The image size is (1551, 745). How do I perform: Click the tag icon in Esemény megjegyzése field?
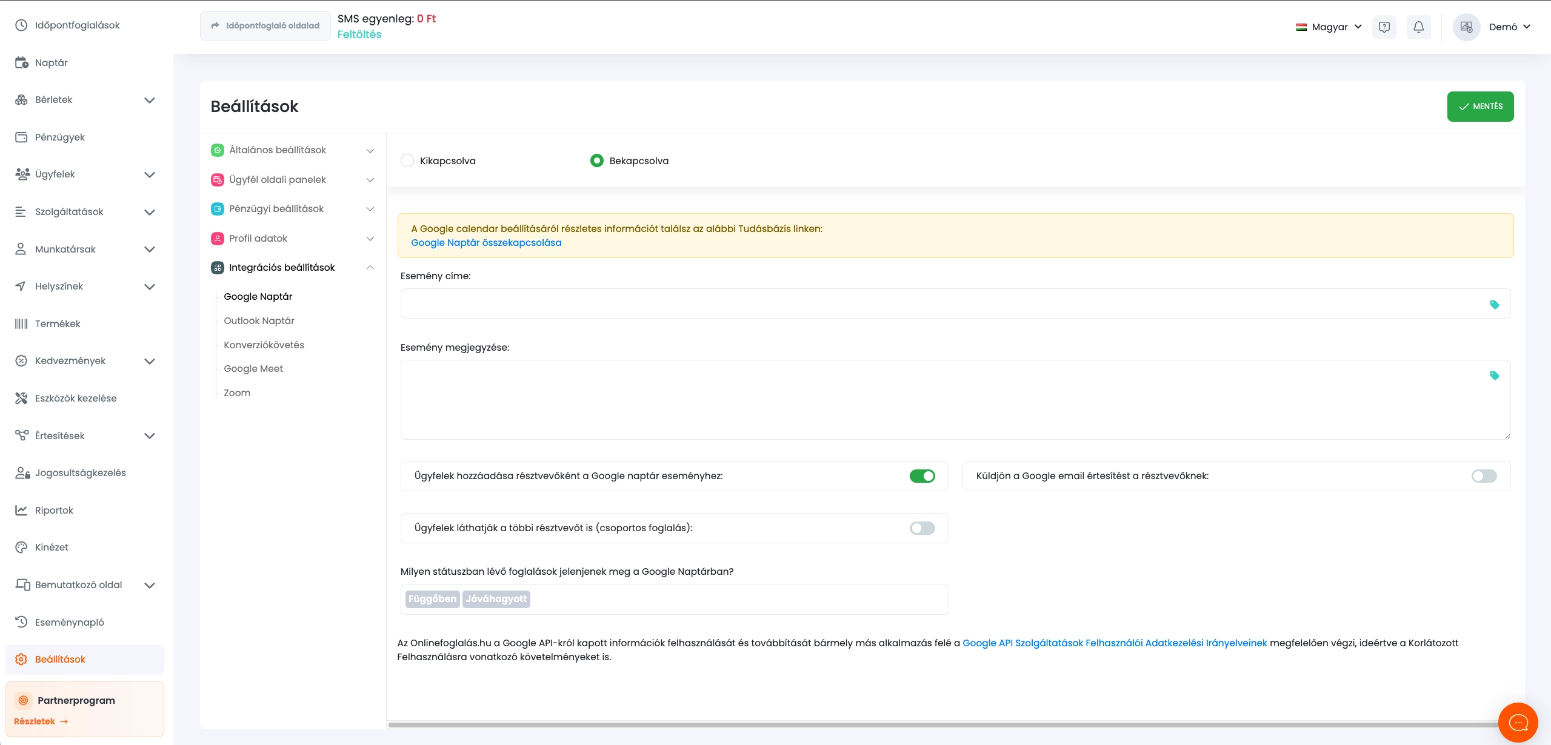pyautogui.click(x=1494, y=376)
